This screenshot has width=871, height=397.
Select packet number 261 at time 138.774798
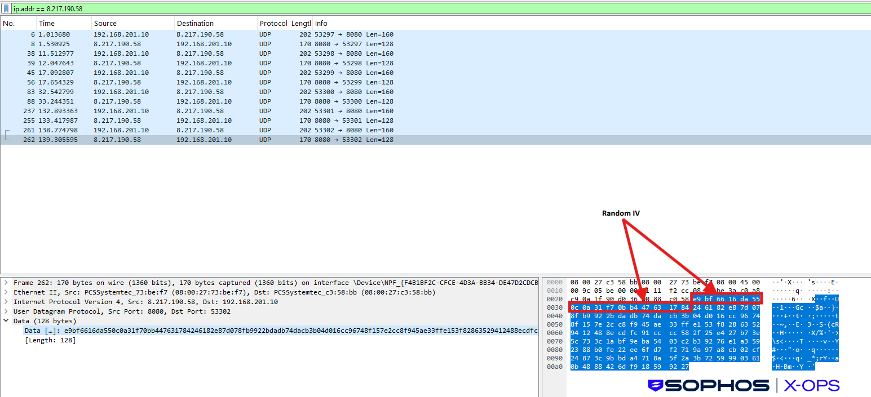click(435, 130)
